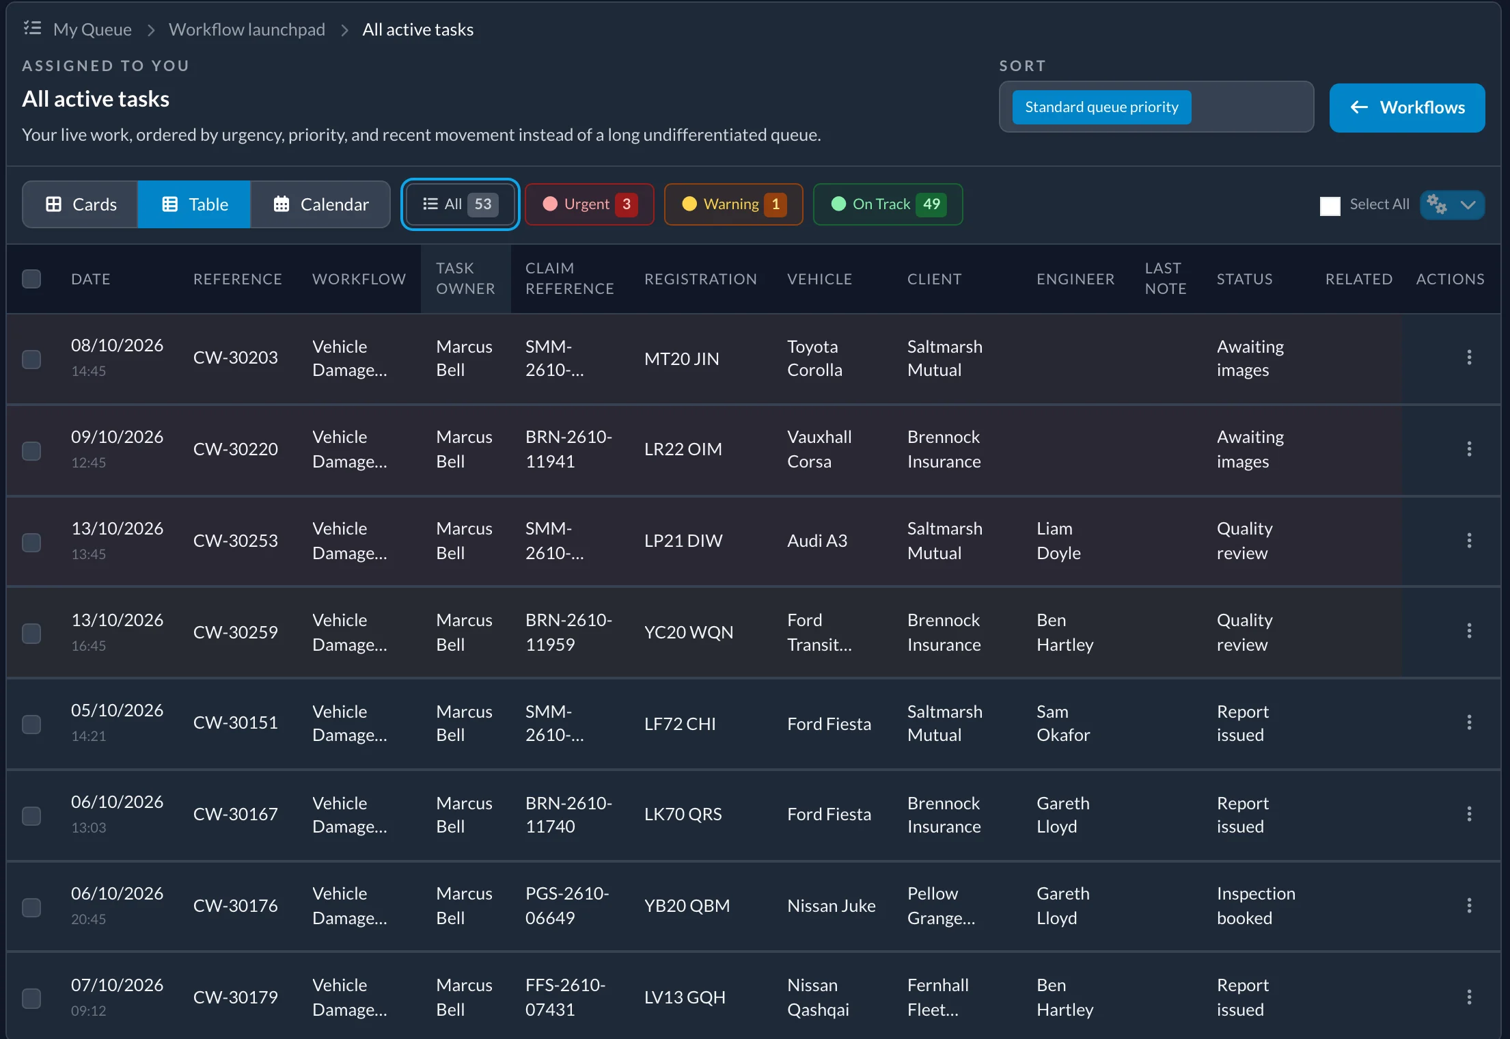
Task: Click registration MT20 JIN cell
Action: (x=681, y=359)
